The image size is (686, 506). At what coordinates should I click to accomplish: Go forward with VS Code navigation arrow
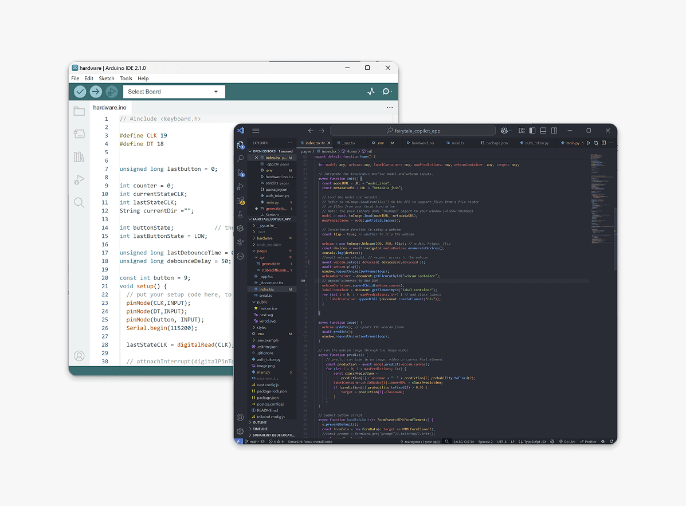322,131
